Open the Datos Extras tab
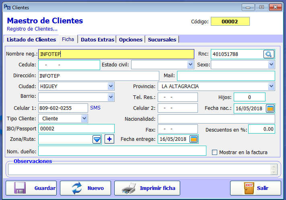The image size is (286, 200). pos(98,39)
